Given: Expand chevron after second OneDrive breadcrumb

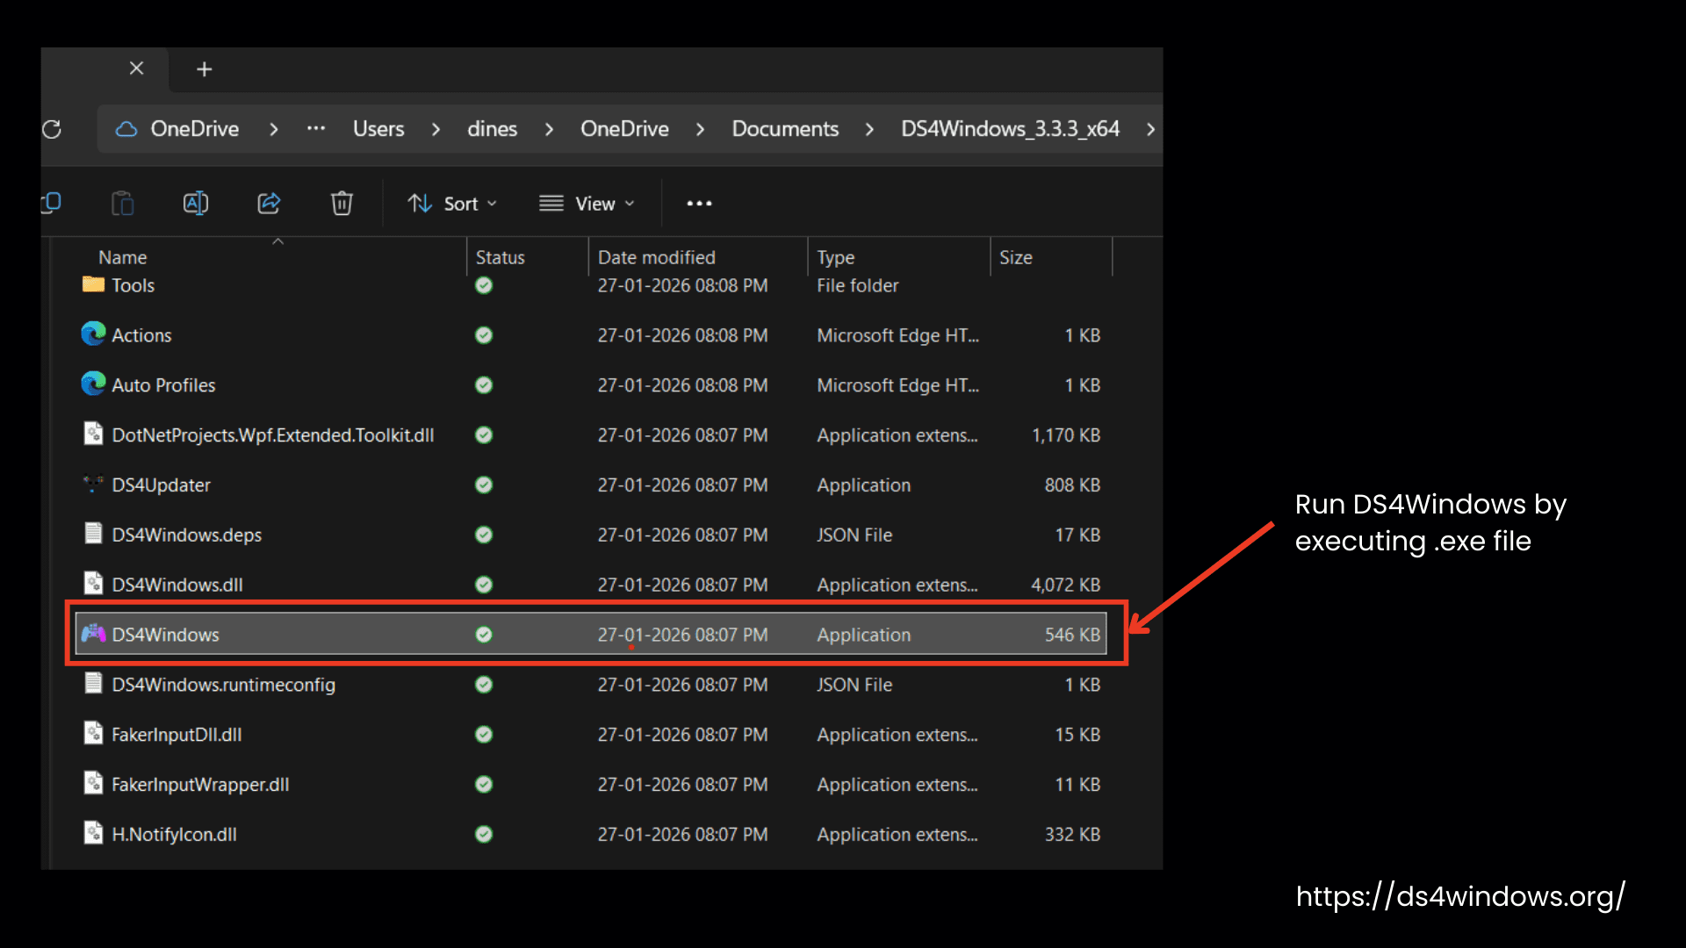Looking at the screenshot, I should point(701,129).
